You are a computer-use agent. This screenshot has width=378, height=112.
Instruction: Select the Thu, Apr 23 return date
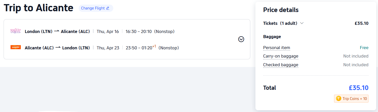pyautogui.click(x=108, y=48)
